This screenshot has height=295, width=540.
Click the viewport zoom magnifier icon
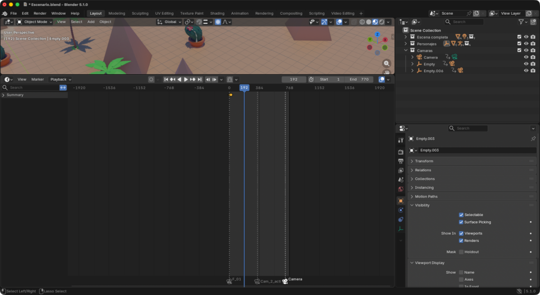[x=387, y=63]
